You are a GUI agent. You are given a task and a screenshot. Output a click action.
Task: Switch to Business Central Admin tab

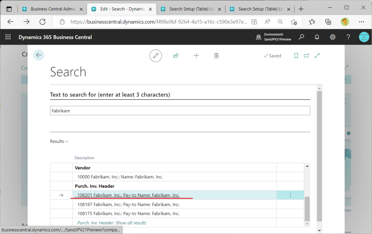point(53,9)
